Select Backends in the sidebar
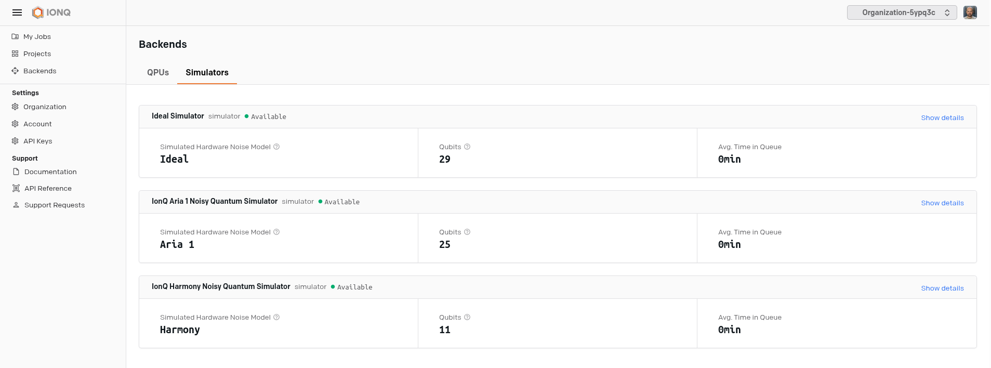Viewport: 991px width, 368px height. [39, 71]
